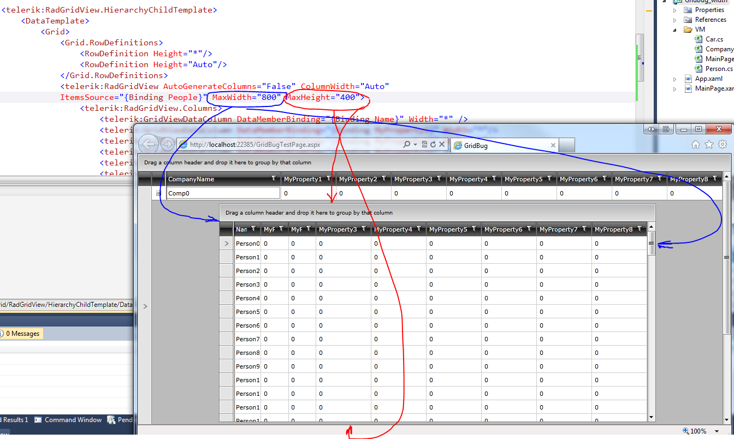This screenshot has width=734, height=439.
Task: Go forward in the browser
Action: point(167,144)
